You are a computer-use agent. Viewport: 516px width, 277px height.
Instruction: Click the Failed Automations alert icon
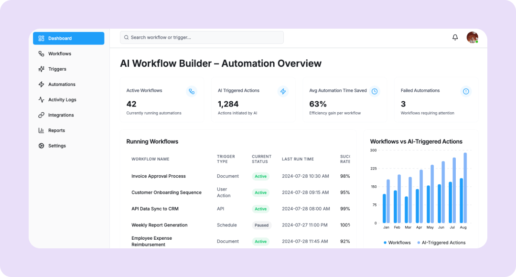pos(466,91)
